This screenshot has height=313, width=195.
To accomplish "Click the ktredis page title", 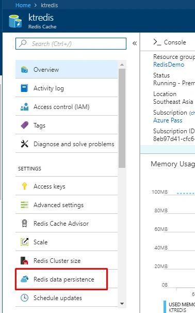I will 41,18.
